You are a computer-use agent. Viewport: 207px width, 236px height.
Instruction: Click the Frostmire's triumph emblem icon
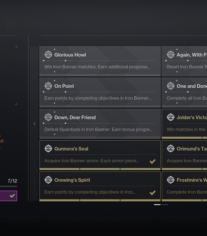(171, 180)
